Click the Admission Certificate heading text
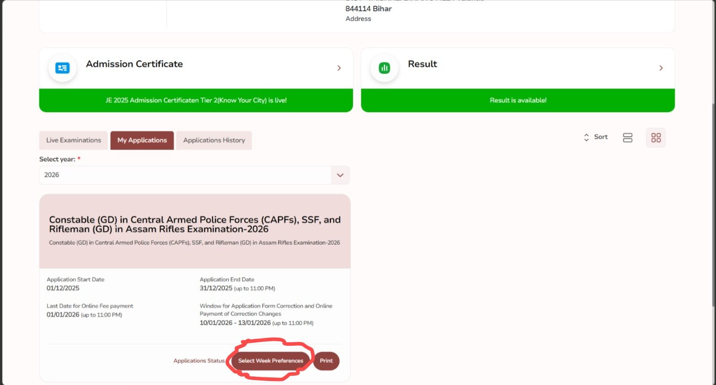The height and width of the screenshot is (385, 716). pyautogui.click(x=134, y=64)
